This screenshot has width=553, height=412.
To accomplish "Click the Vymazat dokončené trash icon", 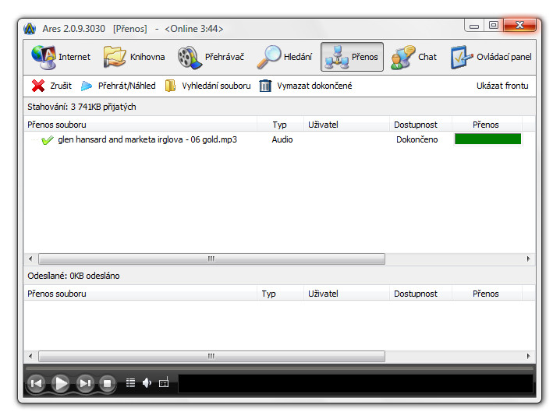I will coord(265,86).
